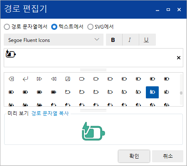Pick the return arrow glyph
The height and width of the screenshot is (166, 187).
(25, 79)
